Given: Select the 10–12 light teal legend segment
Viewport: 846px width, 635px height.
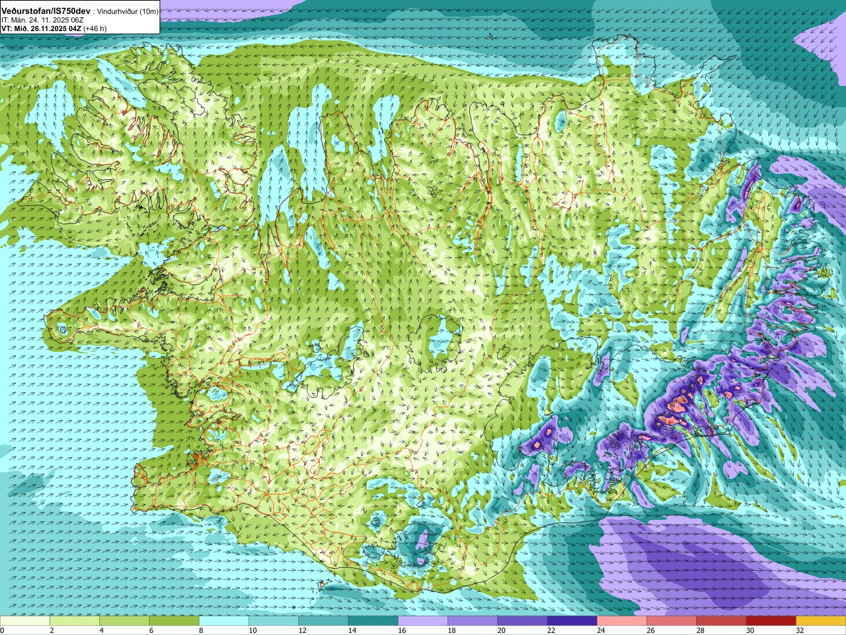Looking at the screenshot, I should pos(274,621).
